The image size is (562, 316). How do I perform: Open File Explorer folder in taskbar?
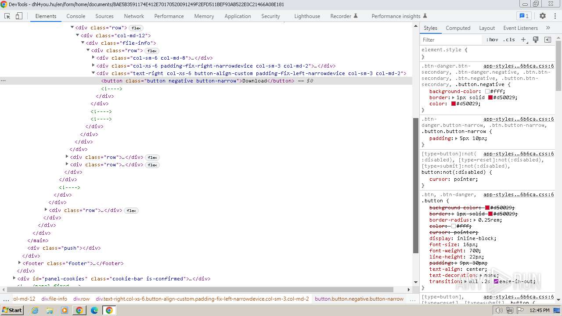click(x=50, y=310)
